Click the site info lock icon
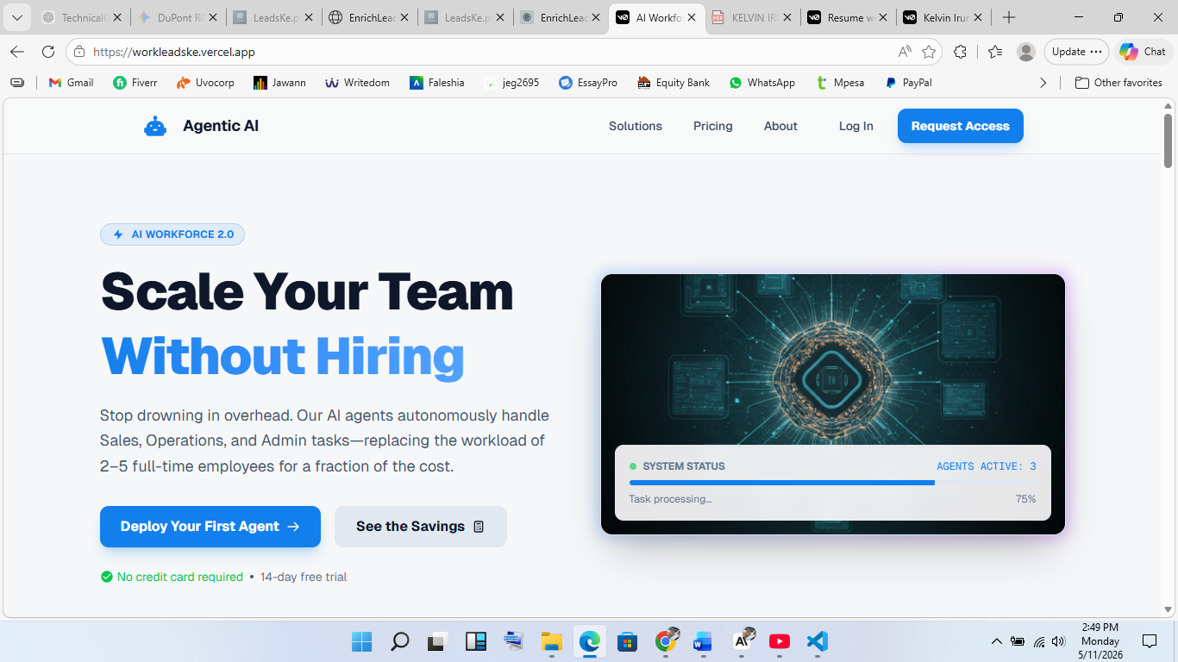1178x662 pixels. tap(79, 52)
